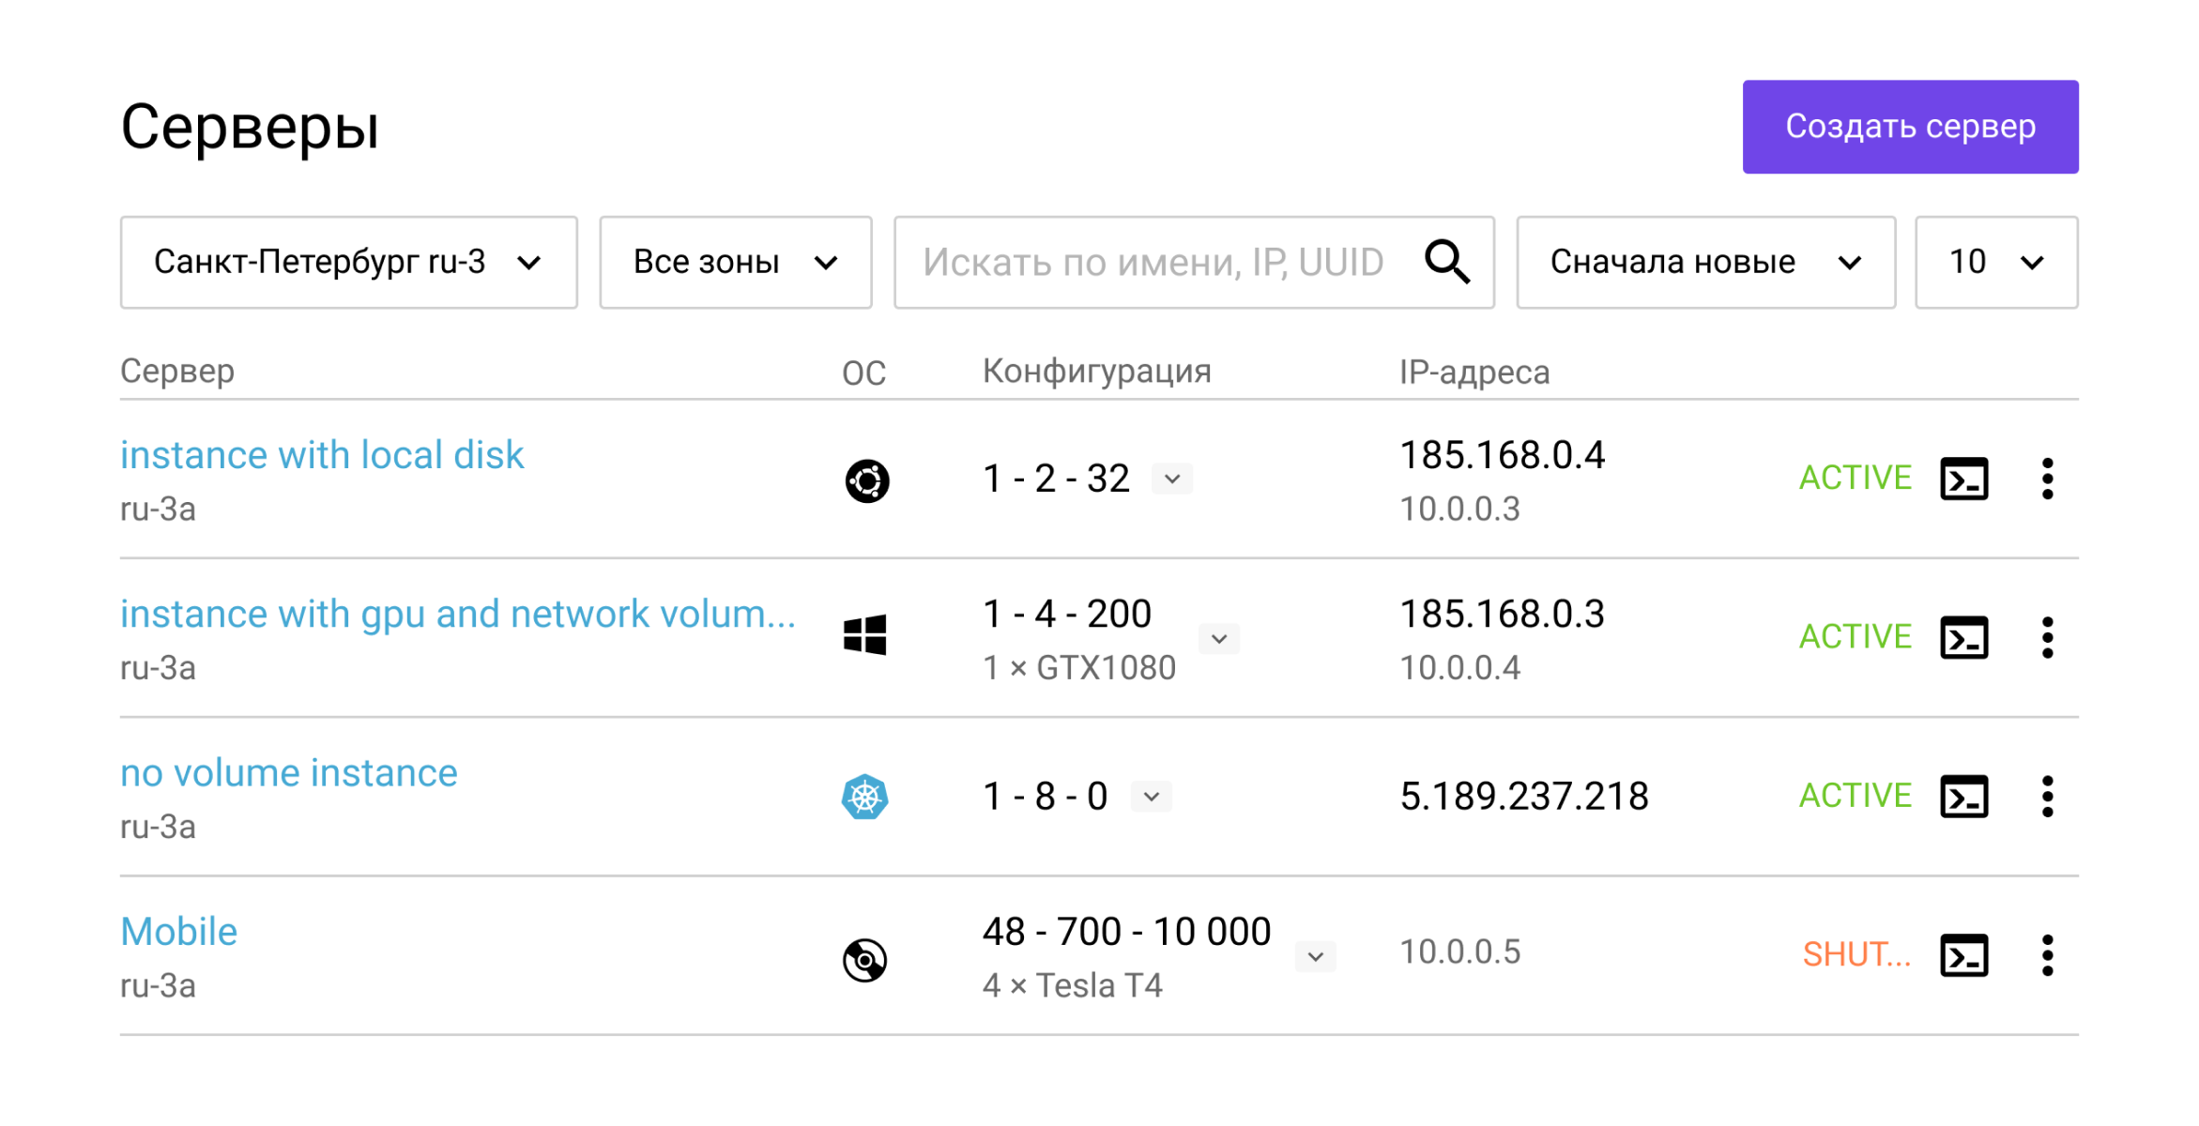Click the search magnifier icon
The image size is (2199, 1126).
(x=1446, y=262)
